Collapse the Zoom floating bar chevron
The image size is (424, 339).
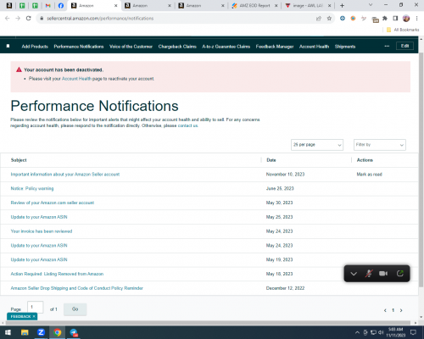pos(354,274)
